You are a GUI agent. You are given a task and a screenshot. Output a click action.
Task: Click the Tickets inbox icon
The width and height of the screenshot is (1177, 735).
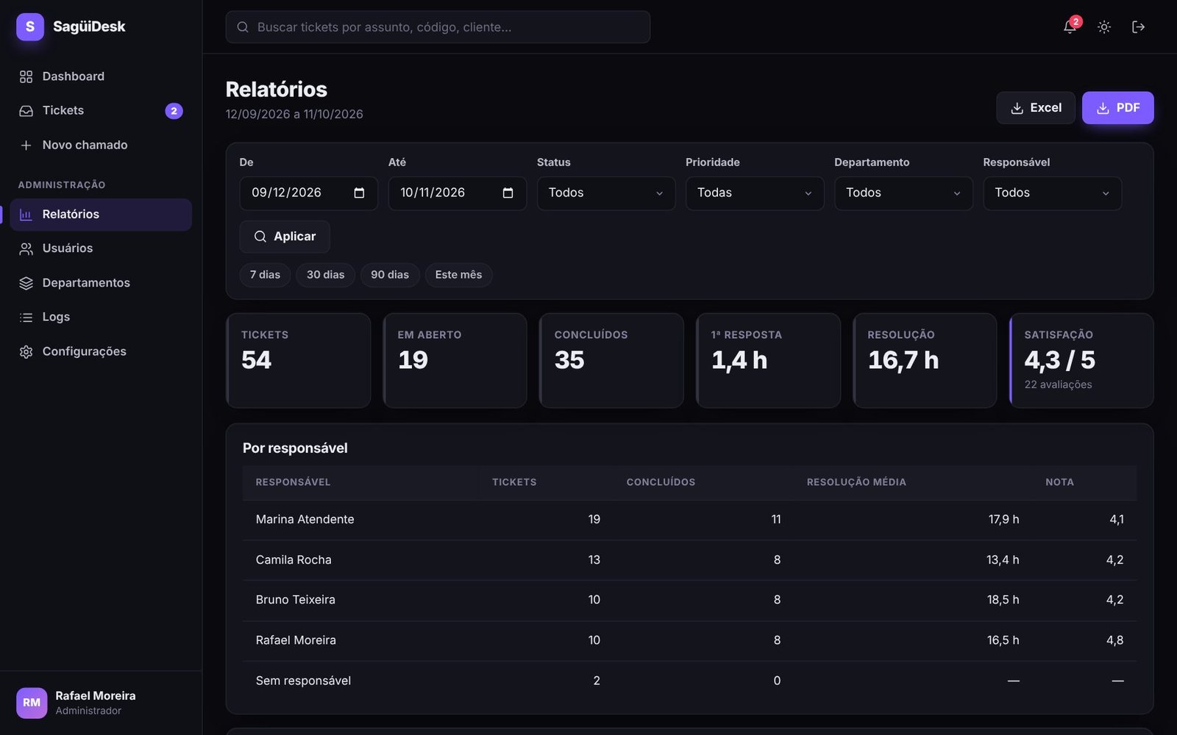[26, 111]
